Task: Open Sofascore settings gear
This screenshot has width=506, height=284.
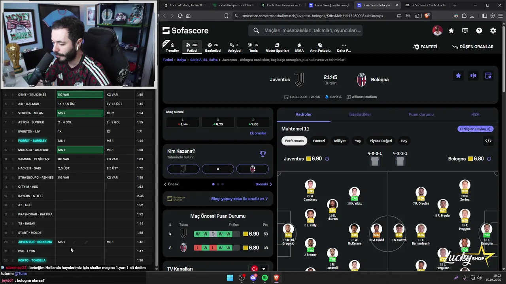Action: click(x=493, y=30)
